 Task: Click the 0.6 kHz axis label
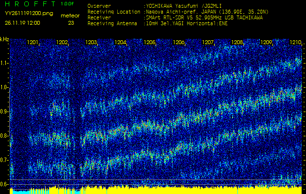pos(4,184)
